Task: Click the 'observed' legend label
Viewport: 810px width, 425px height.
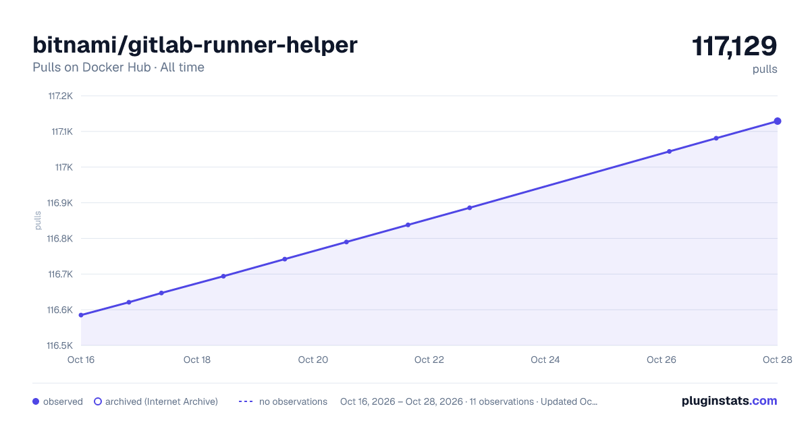Action: (x=63, y=401)
